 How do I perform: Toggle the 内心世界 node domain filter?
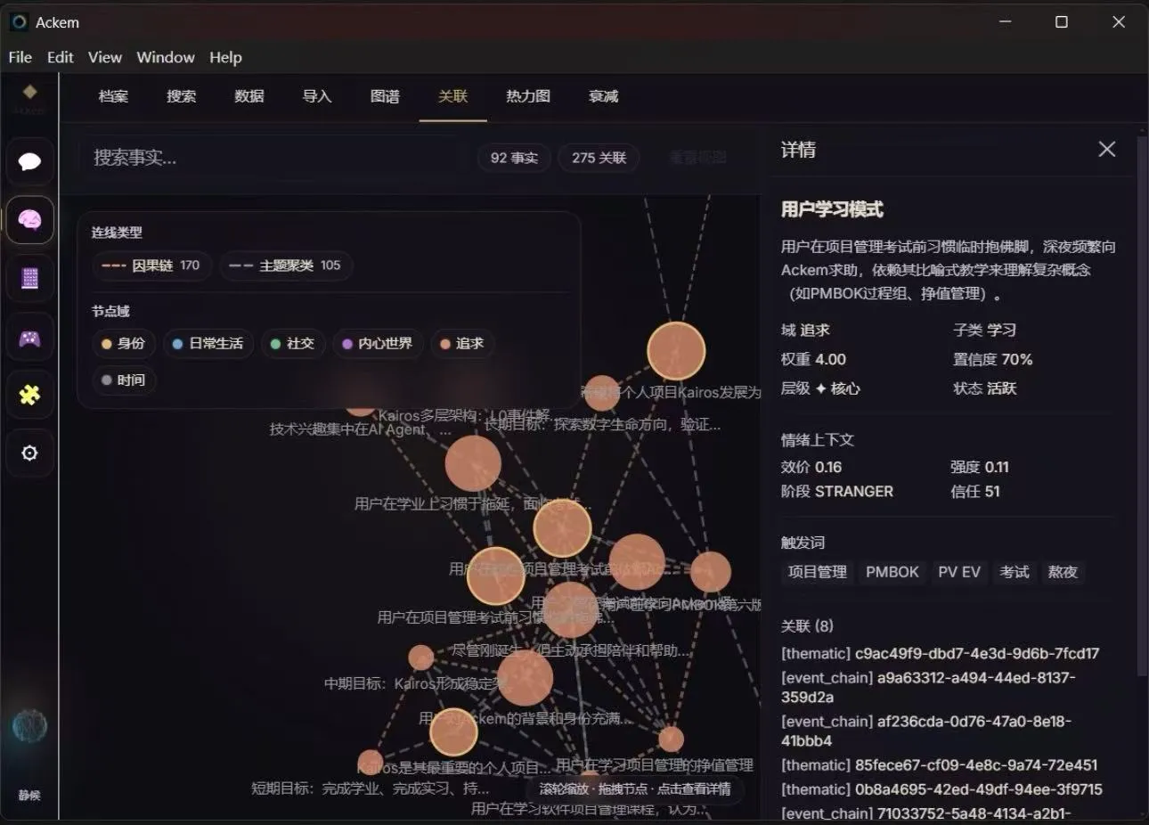point(377,344)
